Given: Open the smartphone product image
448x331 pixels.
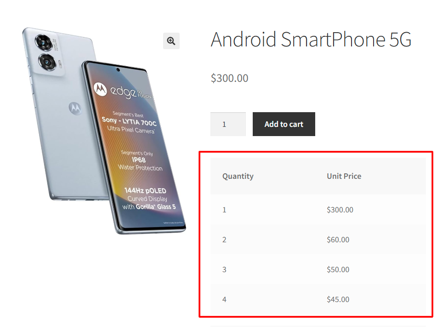Looking at the screenshot, I should click(104, 131).
